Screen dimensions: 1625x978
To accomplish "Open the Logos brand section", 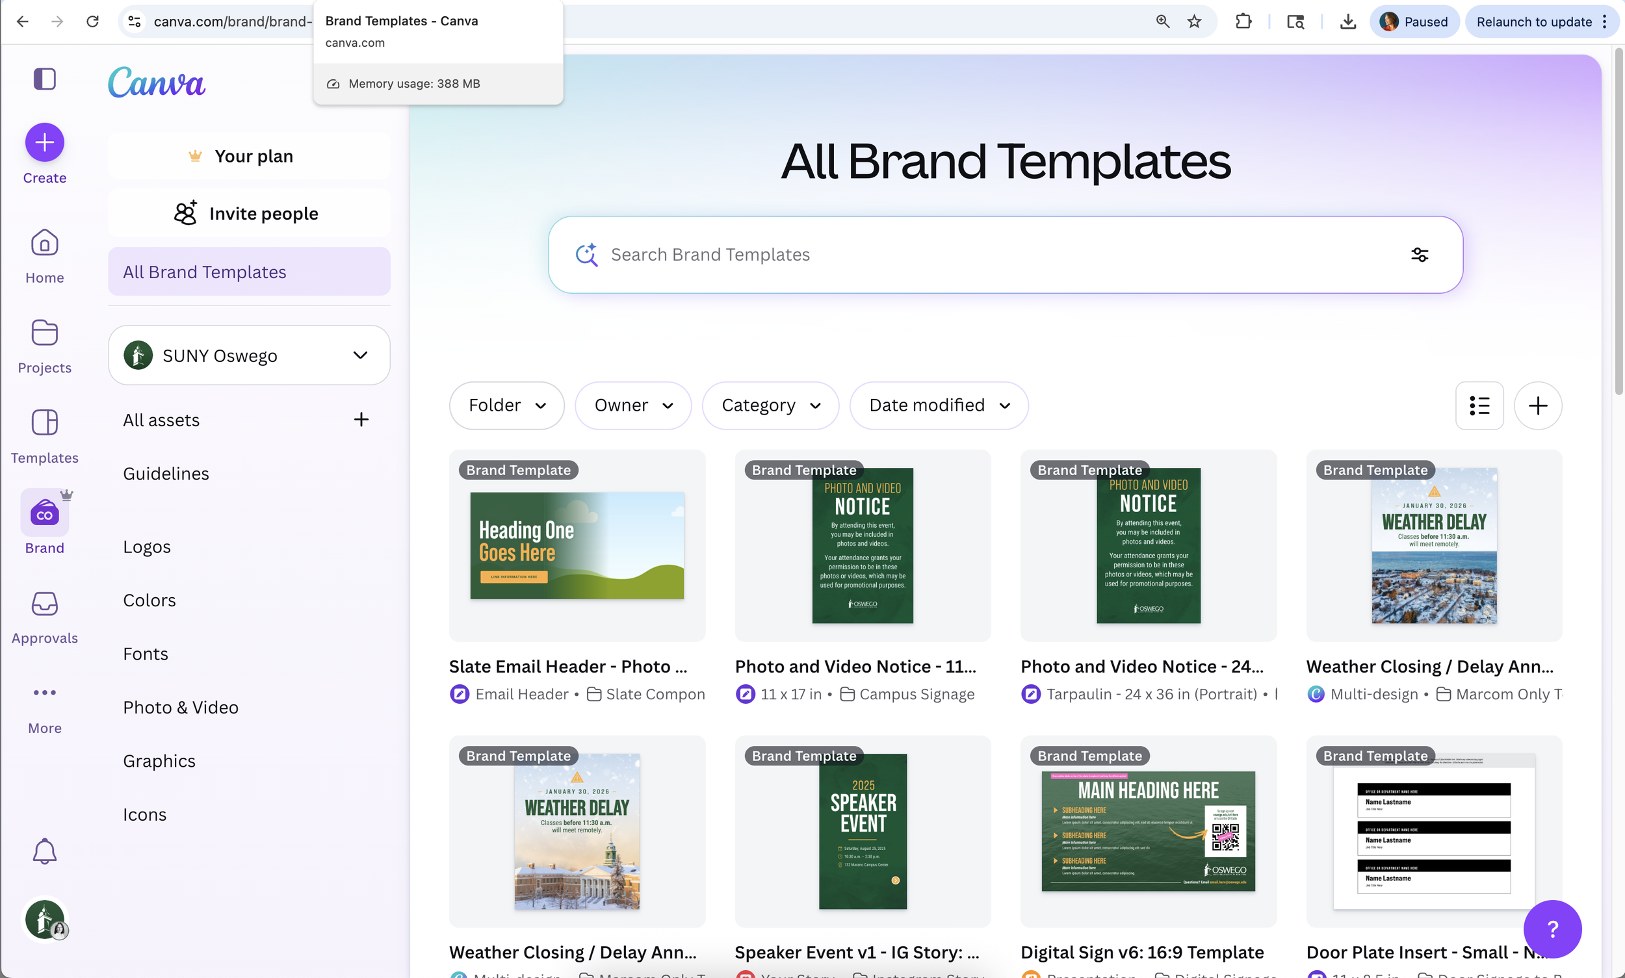I will [x=147, y=547].
